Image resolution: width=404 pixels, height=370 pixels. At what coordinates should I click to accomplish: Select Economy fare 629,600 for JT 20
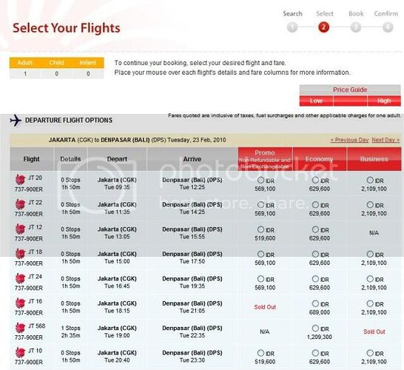[315, 180]
